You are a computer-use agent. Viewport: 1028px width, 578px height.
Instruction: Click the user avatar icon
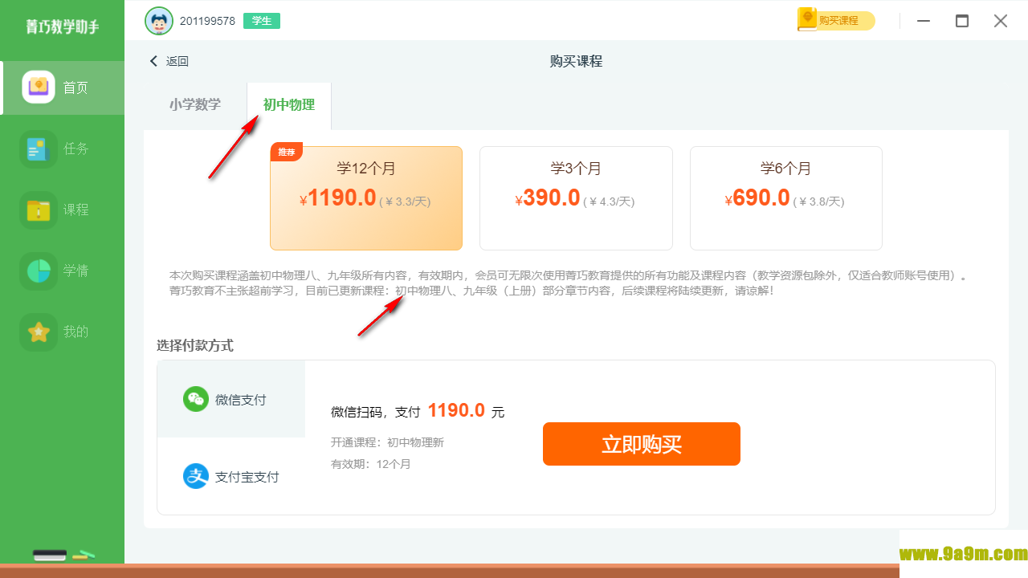[159, 21]
